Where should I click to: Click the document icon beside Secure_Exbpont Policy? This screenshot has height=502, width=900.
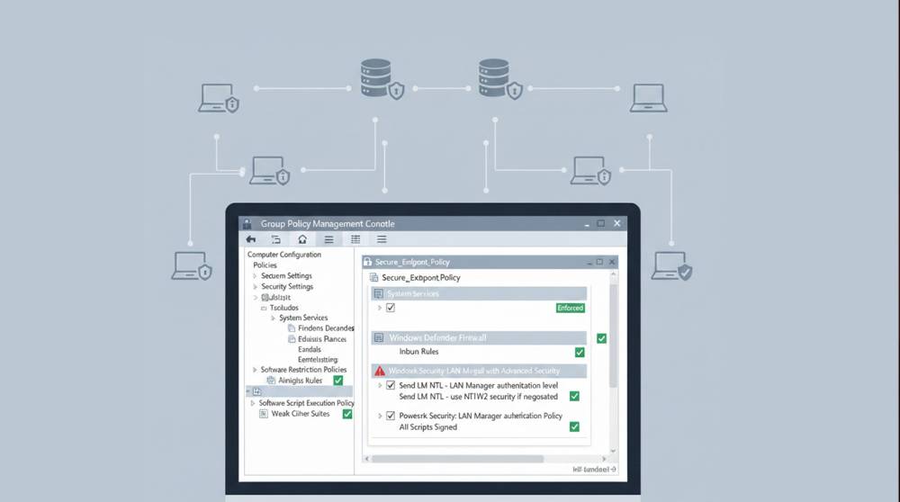373,278
